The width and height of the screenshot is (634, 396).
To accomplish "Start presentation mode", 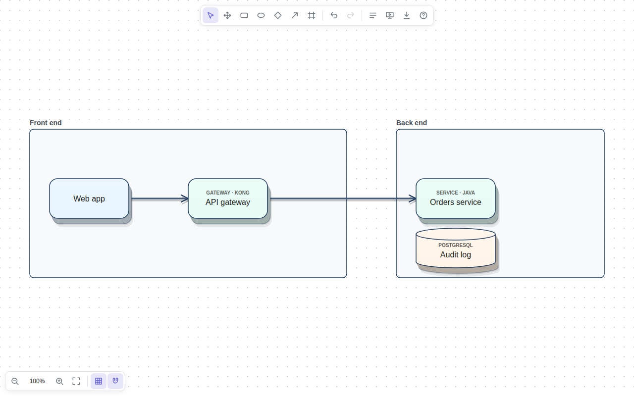I will click(x=390, y=15).
